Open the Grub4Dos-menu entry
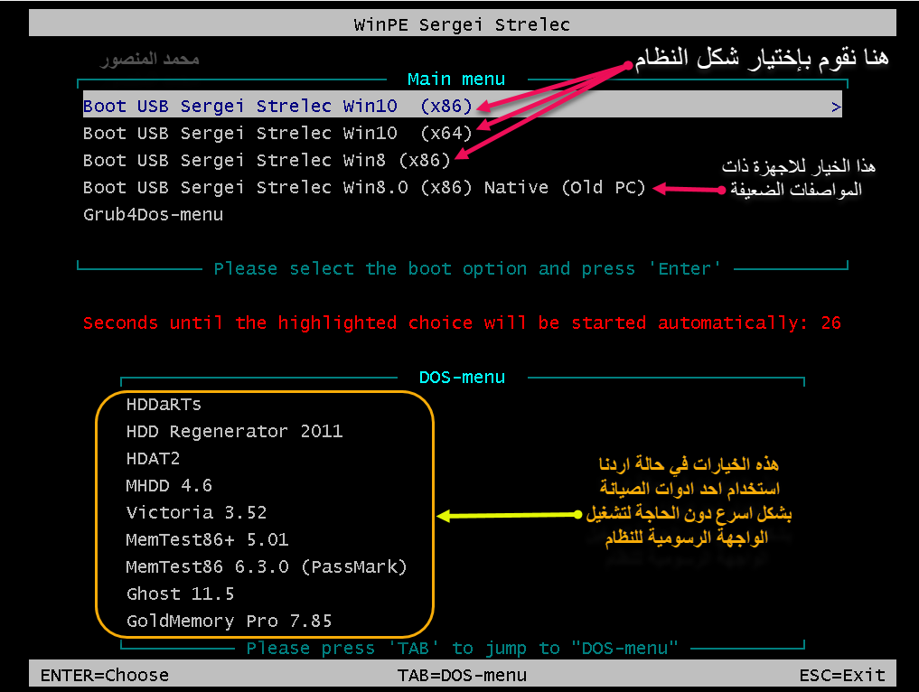Screen dimensions: 919x692 153,214
